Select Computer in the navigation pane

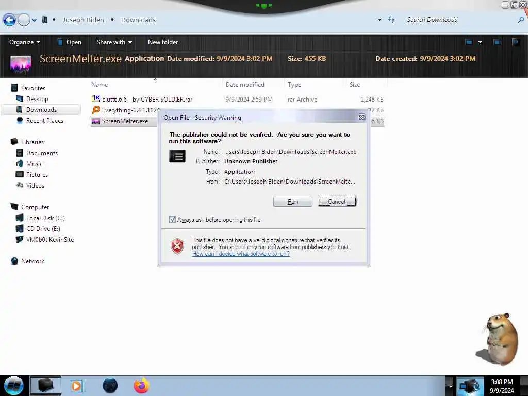35,207
